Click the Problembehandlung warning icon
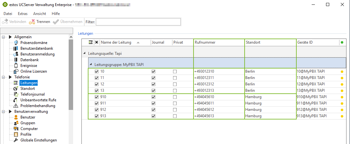The height and width of the screenshot is (144, 350). tap(16, 106)
